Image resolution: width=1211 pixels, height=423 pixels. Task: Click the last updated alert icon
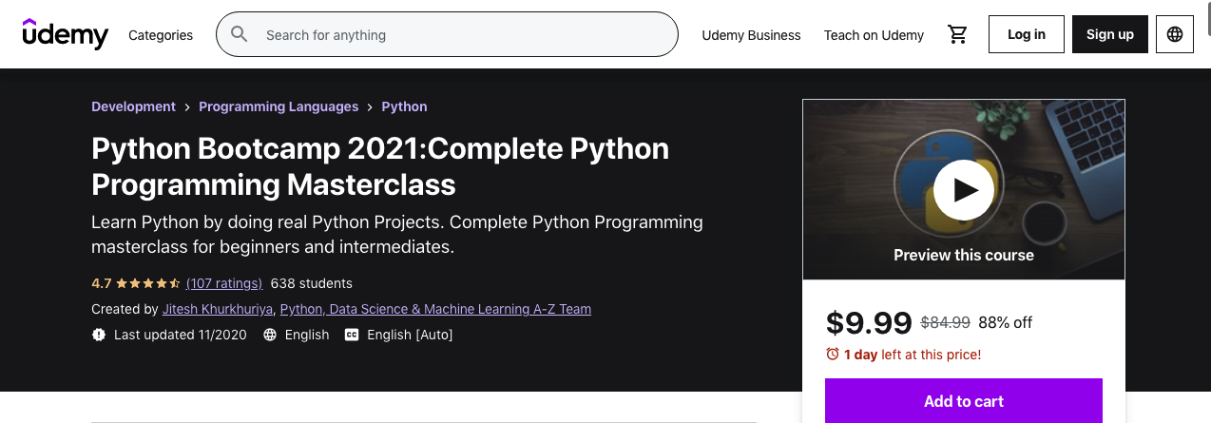coord(99,335)
